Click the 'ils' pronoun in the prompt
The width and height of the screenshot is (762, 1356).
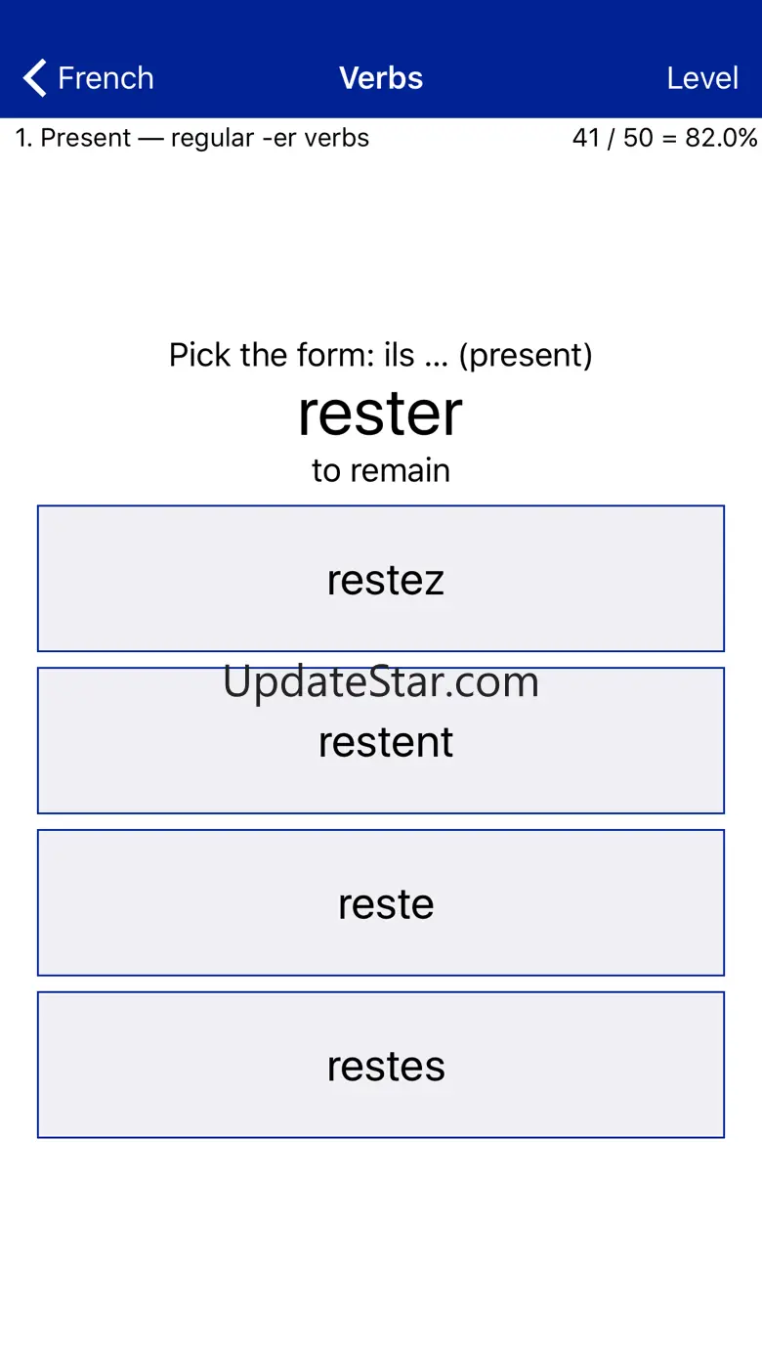[x=400, y=355]
